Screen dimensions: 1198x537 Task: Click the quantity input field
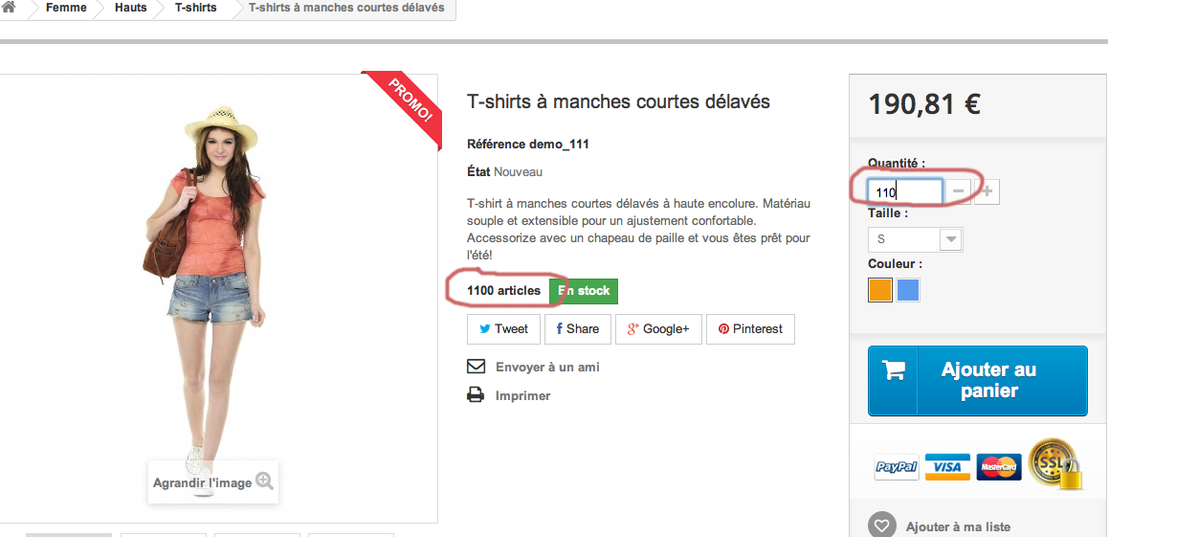pos(905,192)
